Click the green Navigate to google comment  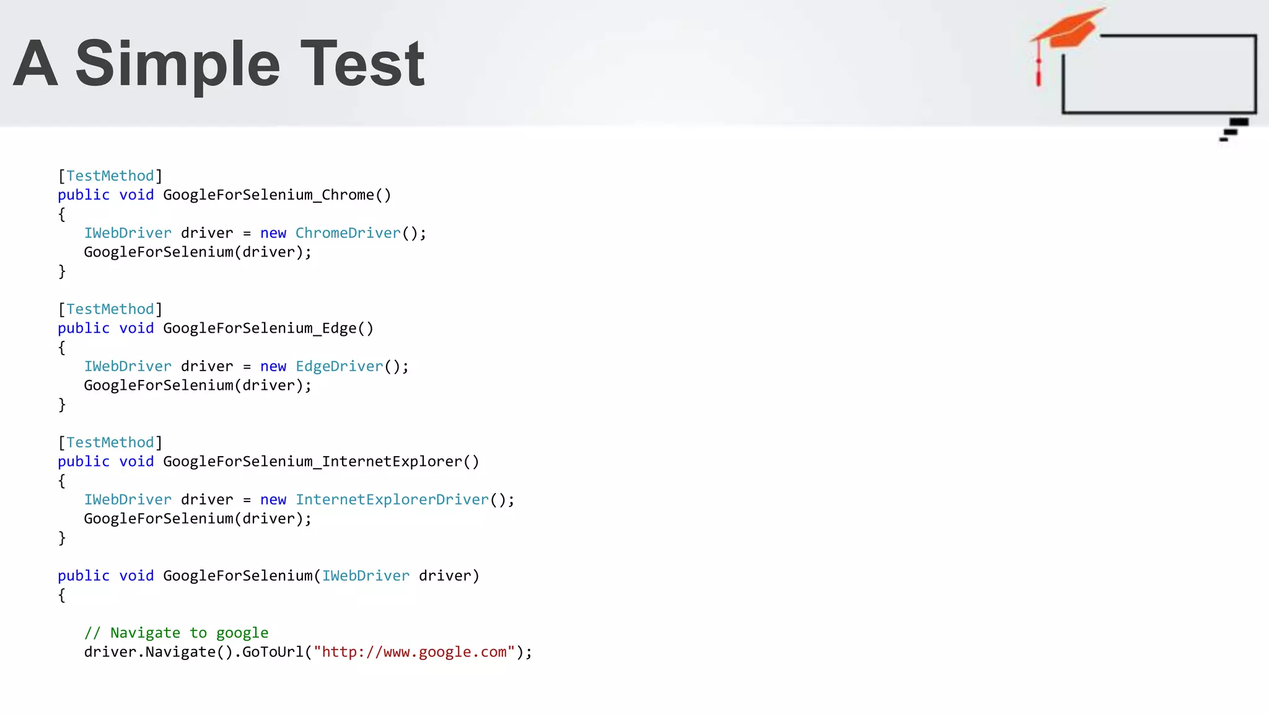[176, 633]
